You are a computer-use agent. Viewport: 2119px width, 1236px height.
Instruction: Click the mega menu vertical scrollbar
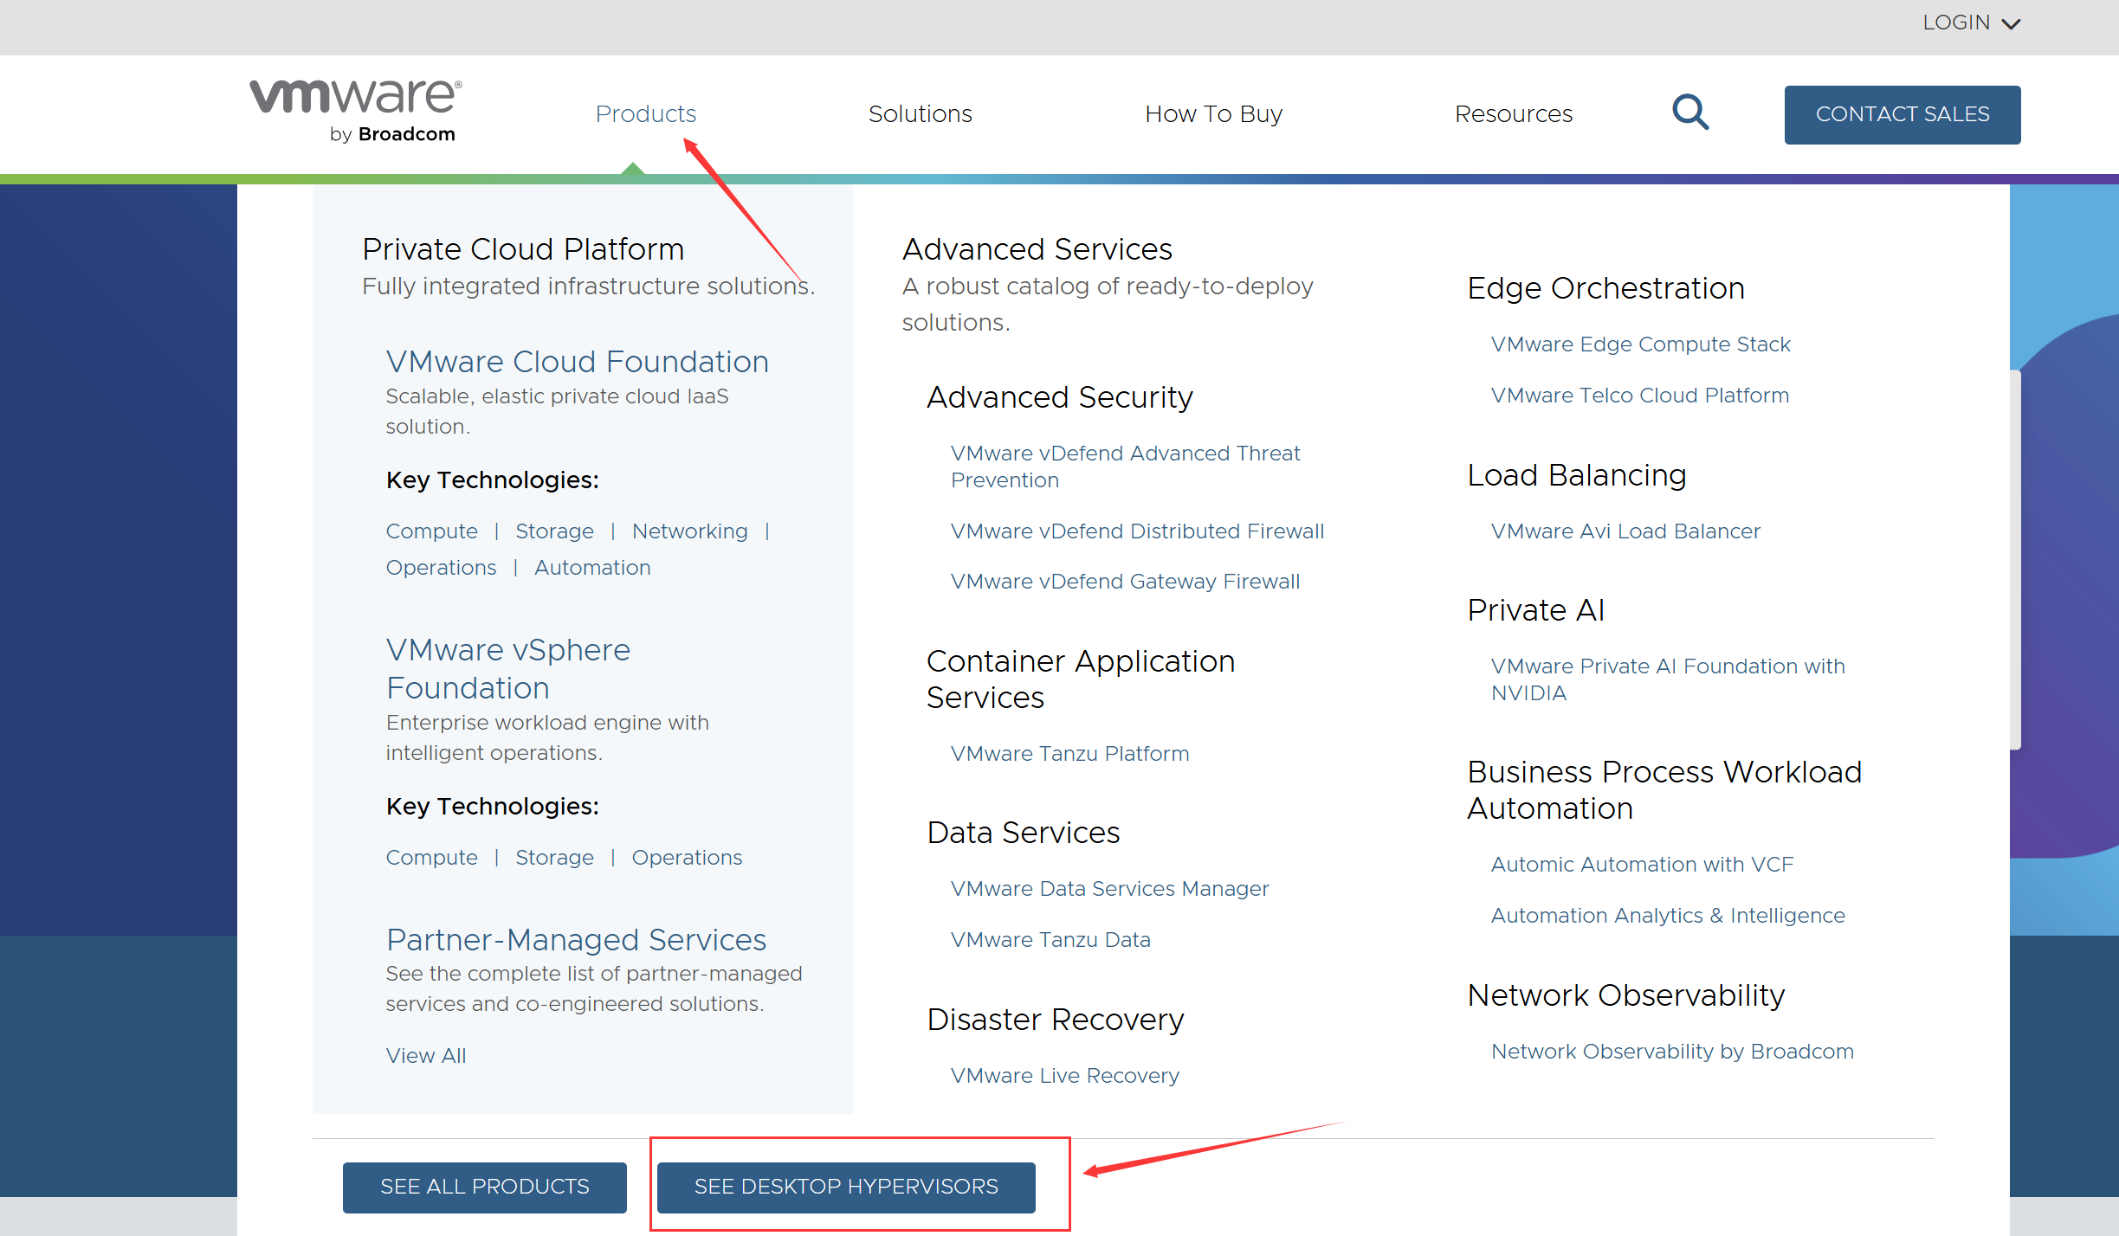click(x=2015, y=559)
